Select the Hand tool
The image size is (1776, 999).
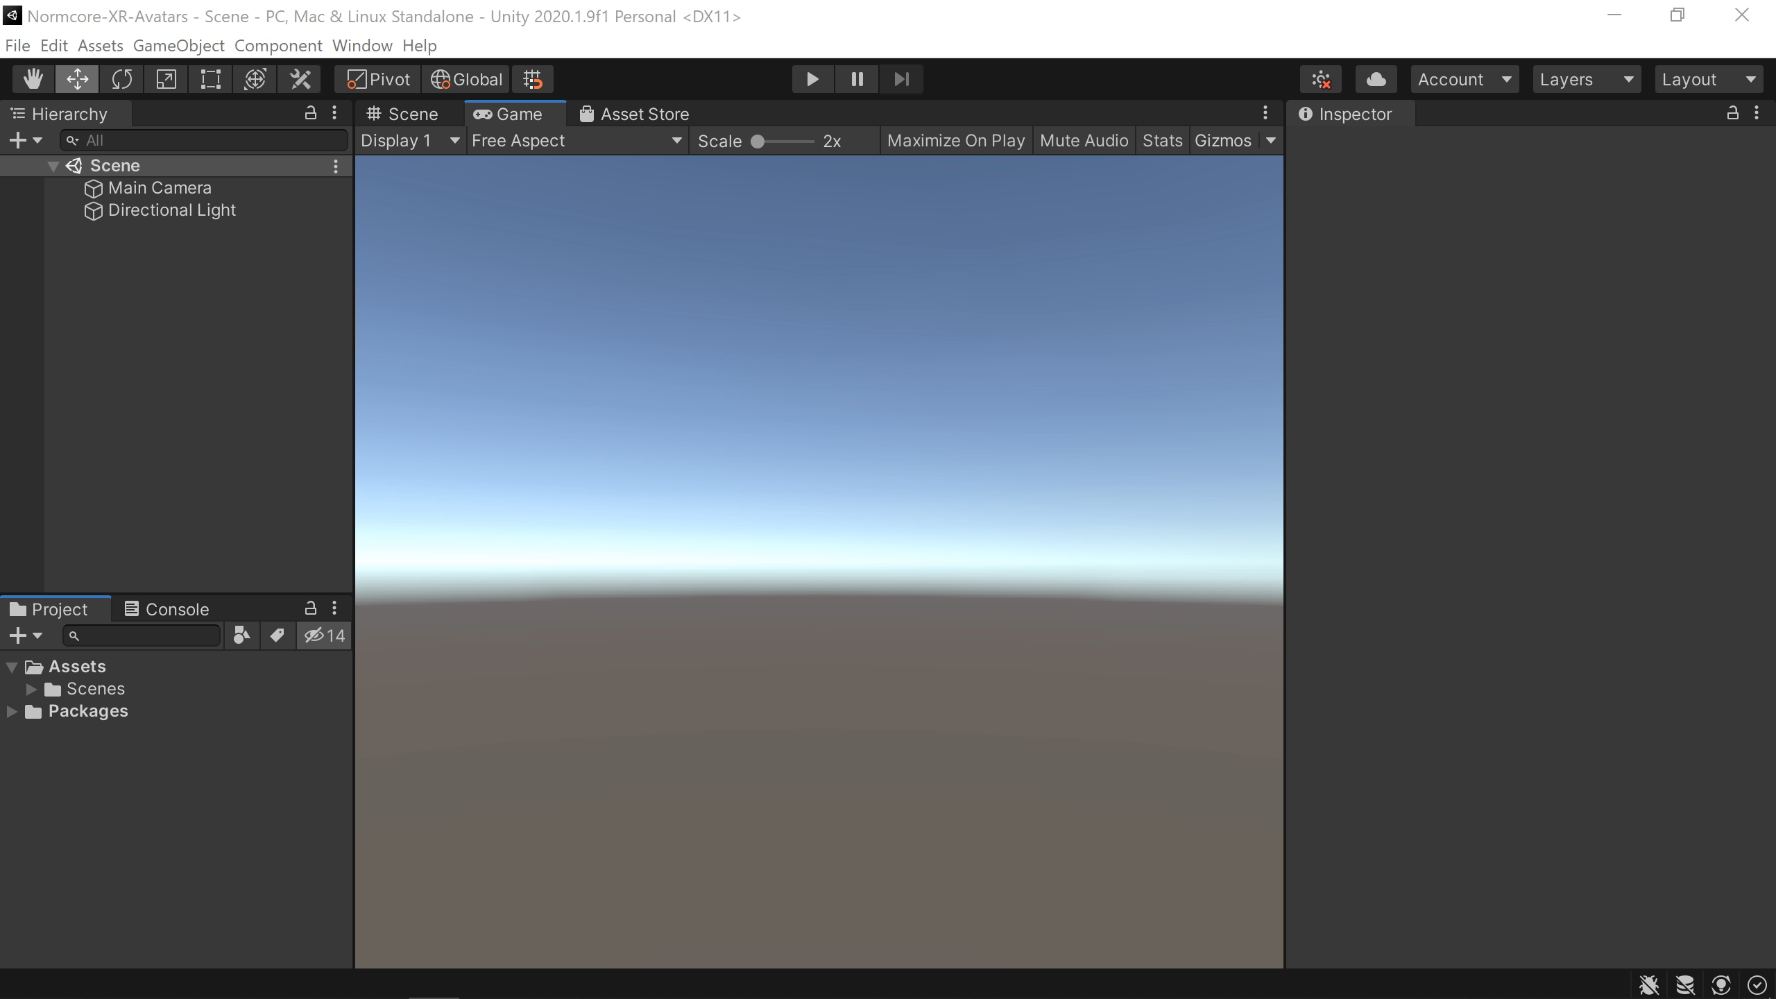tap(33, 78)
